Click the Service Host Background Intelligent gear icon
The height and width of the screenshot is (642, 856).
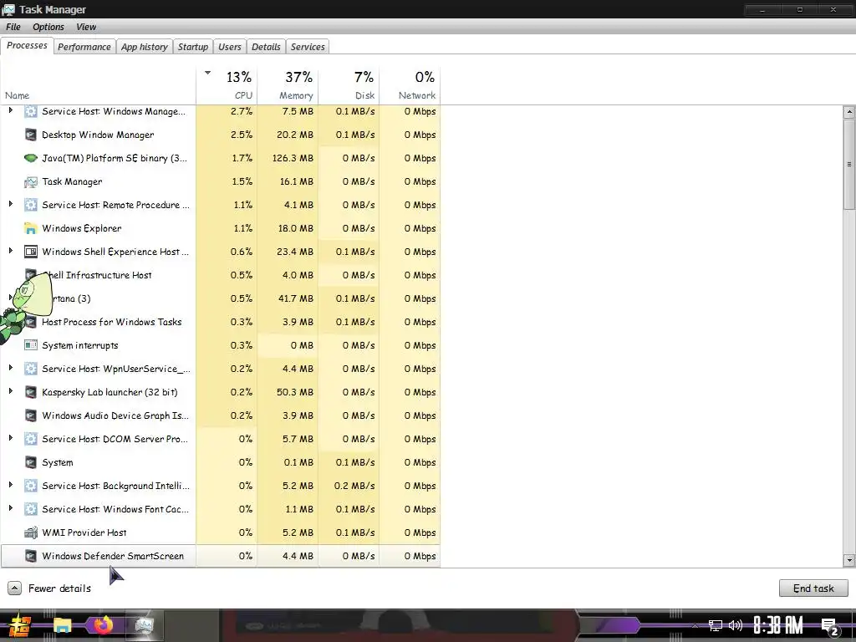(31, 486)
